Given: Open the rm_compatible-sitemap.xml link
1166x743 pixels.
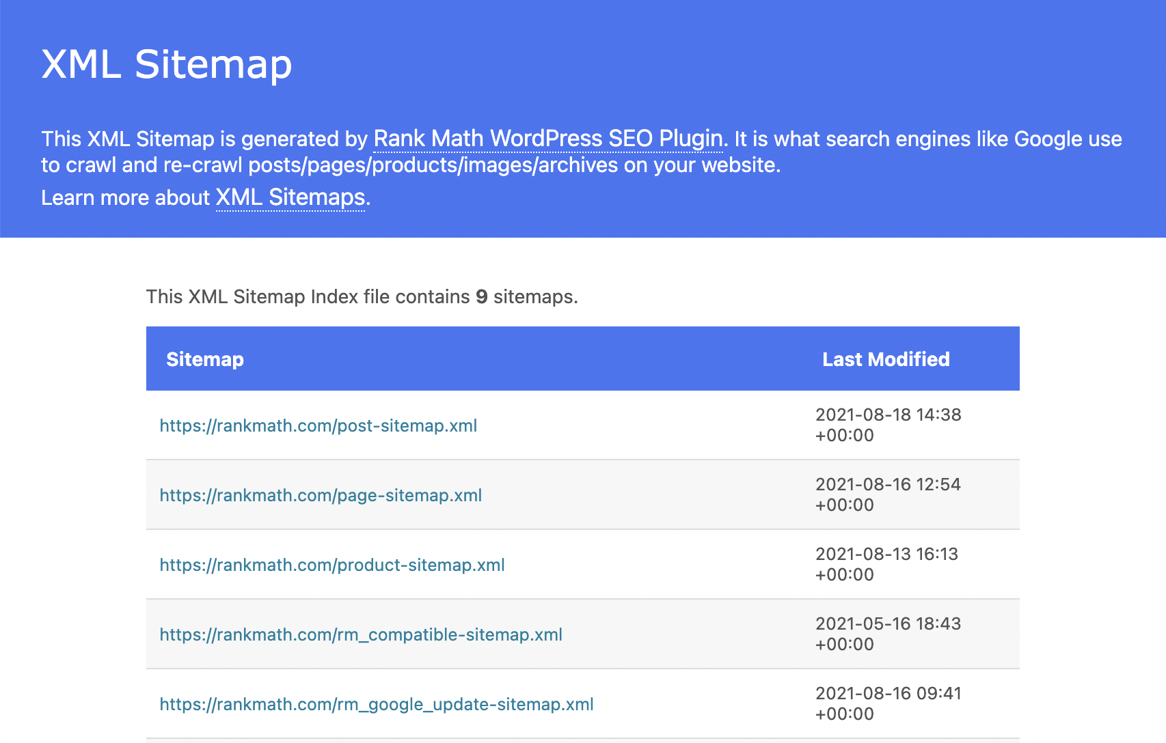Looking at the screenshot, I should click(361, 634).
